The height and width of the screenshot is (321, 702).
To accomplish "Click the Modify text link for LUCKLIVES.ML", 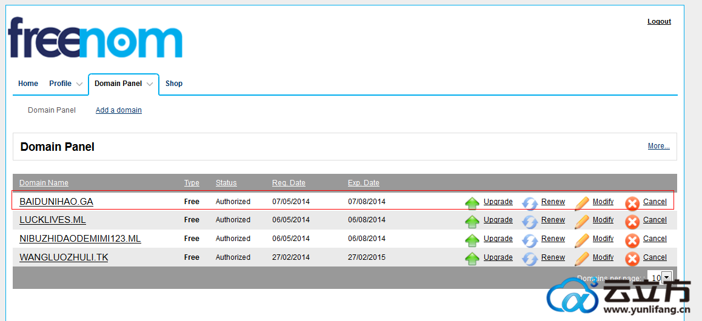I will coord(603,220).
